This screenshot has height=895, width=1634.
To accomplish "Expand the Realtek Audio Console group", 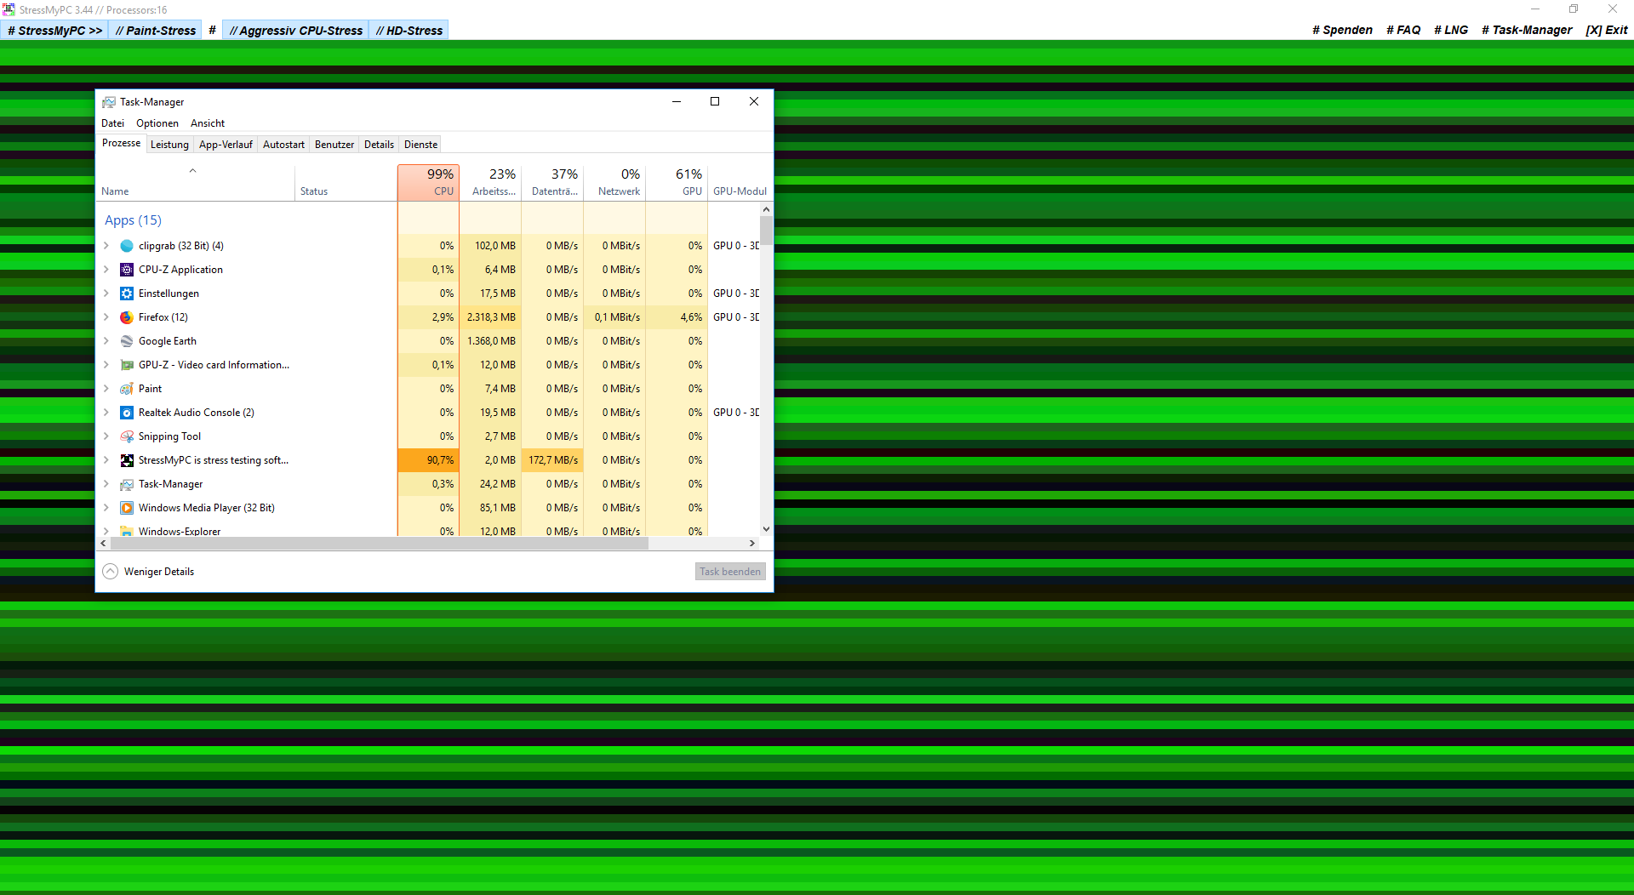I will point(106,413).
